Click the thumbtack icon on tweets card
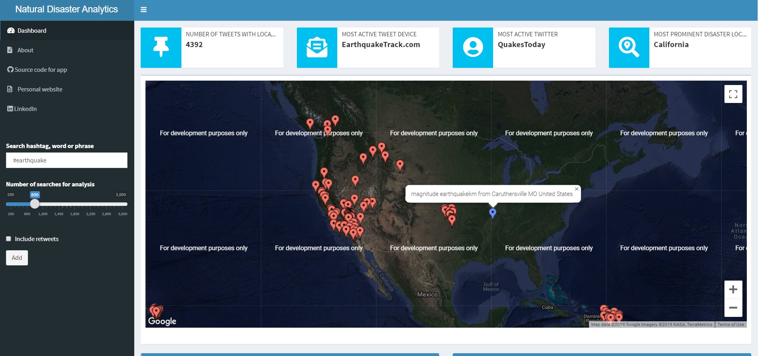758x356 pixels. click(161, 47)
